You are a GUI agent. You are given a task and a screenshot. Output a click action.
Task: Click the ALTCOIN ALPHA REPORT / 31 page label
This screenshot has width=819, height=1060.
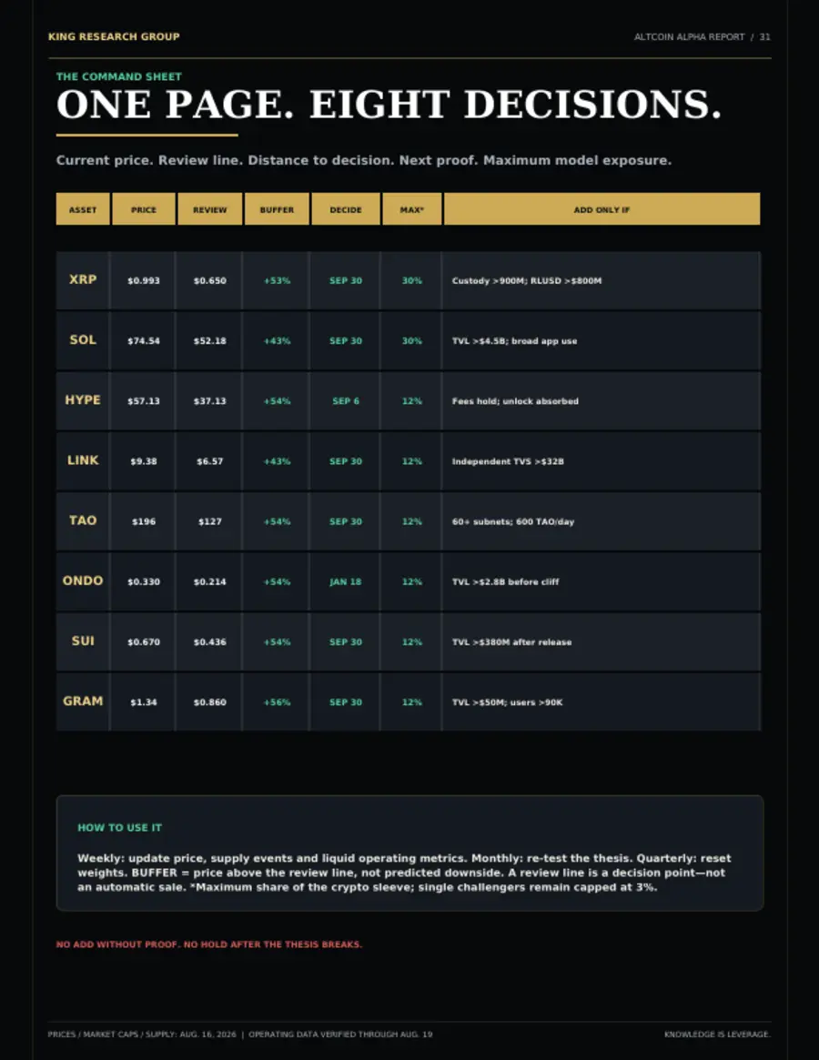[x=702, y=37]
